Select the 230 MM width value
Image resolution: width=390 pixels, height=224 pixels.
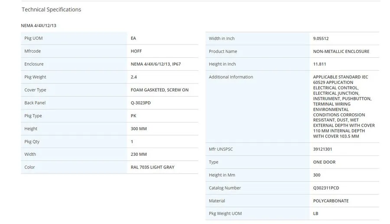139,154
